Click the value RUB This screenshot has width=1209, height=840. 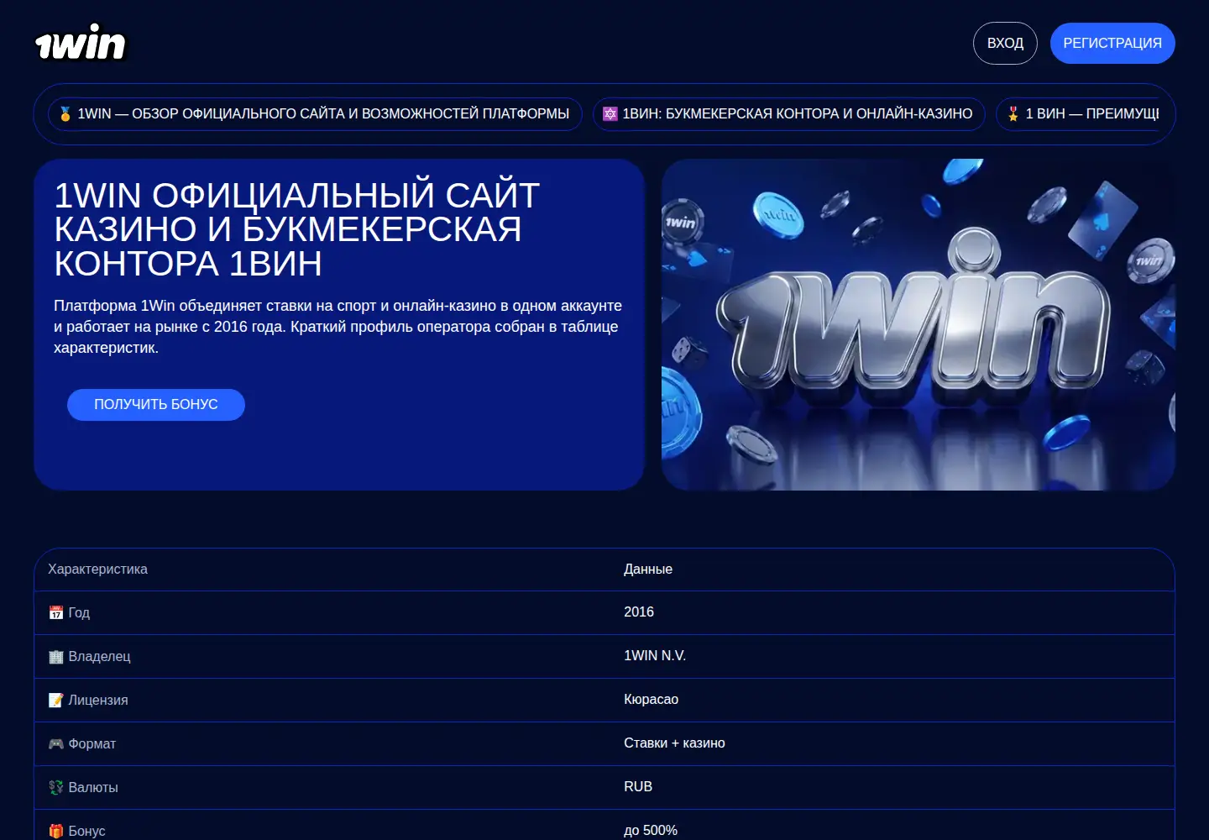[638, 786]
